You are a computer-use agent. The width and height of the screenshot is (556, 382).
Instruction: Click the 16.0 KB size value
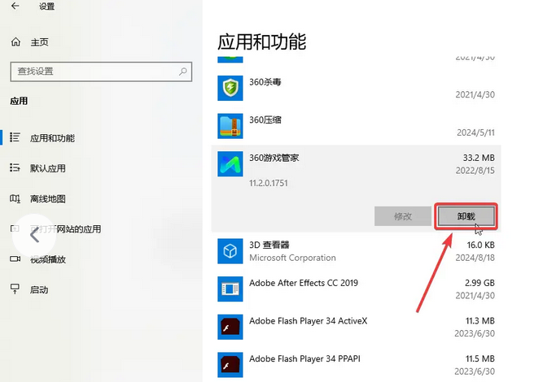481,245
